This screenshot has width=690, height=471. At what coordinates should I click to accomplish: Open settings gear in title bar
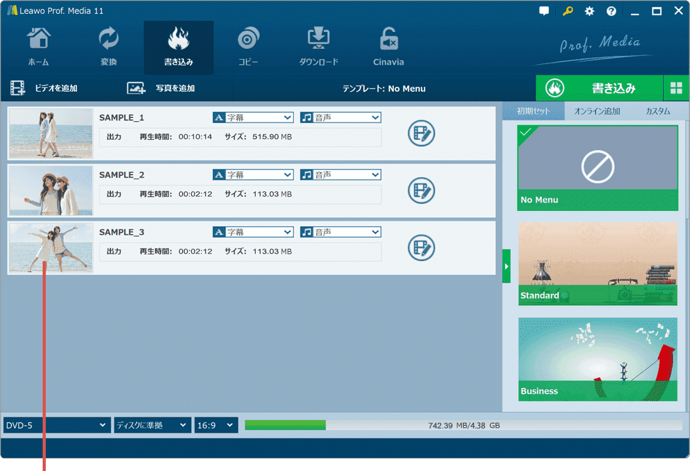pos(590,11)
